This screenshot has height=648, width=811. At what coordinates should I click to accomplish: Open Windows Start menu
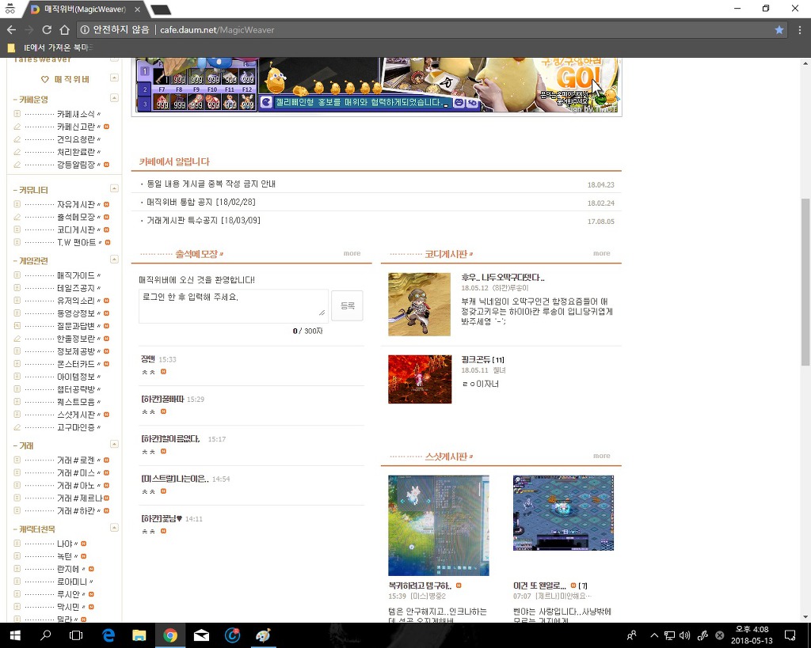tap(14, 635)
